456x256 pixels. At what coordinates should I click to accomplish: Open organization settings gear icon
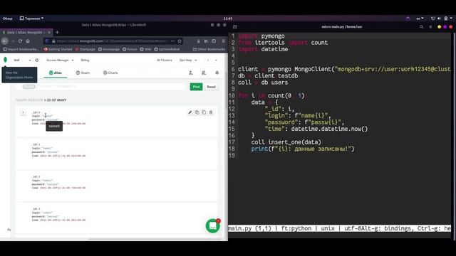click(36, 60)
